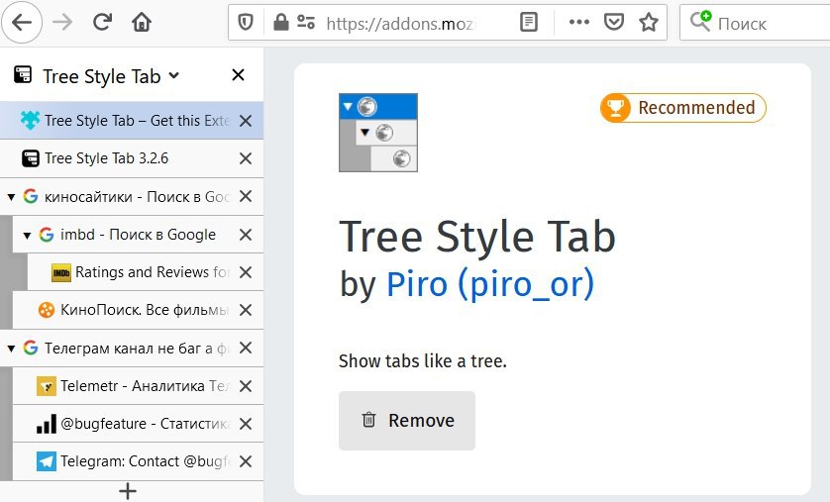Click the addons.mozilla URL address field

(x=401, y=24)
